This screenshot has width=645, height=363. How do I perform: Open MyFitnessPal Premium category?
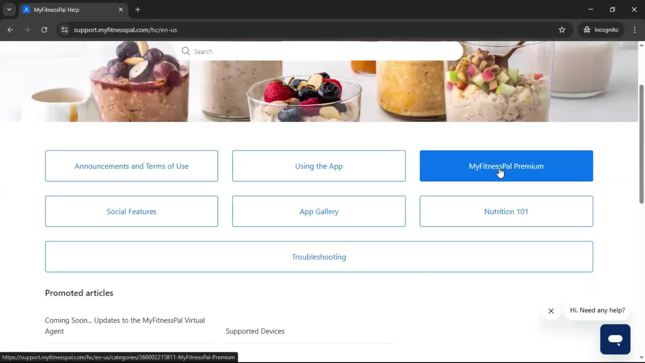pos(506,166)
